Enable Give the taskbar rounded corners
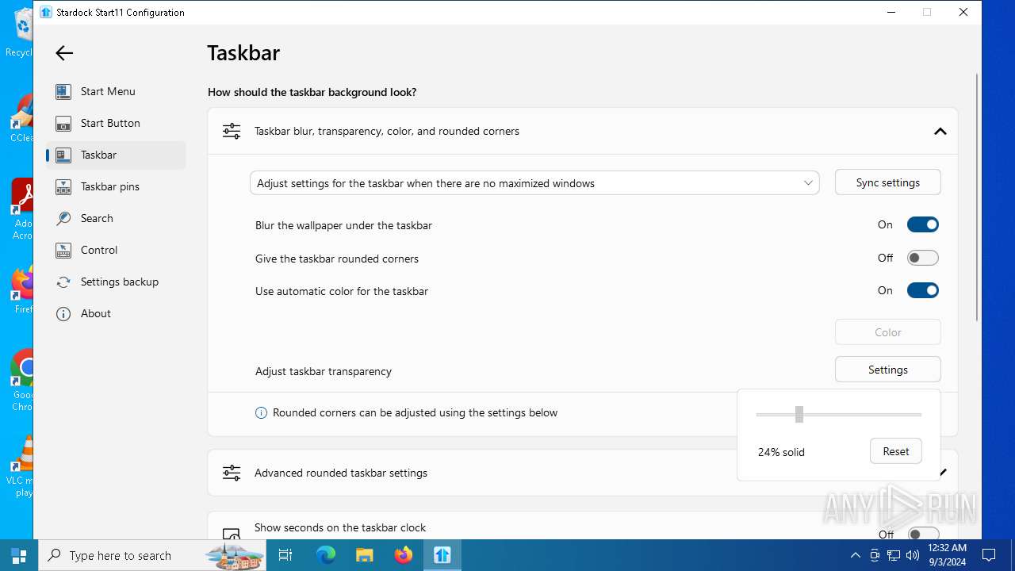The image size is (1015, 571). pos(923,258)
